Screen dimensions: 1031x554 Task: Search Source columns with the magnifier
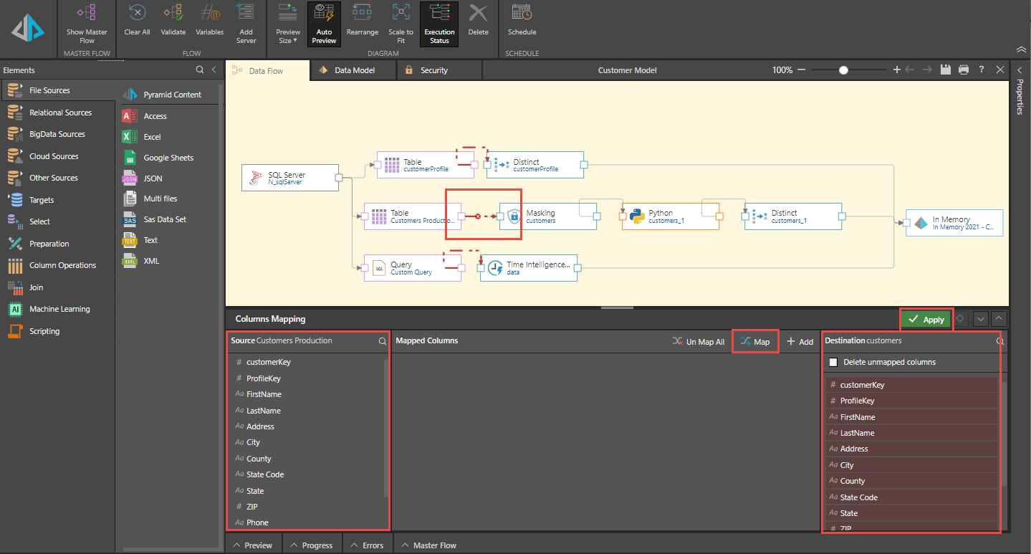383,341
